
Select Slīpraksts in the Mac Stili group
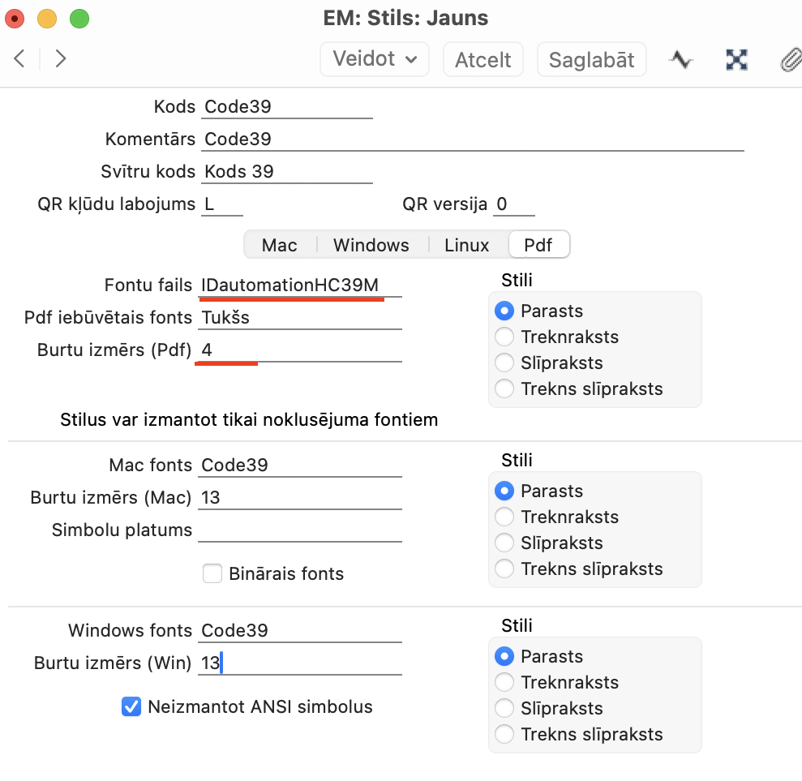(x=504, y=543)
